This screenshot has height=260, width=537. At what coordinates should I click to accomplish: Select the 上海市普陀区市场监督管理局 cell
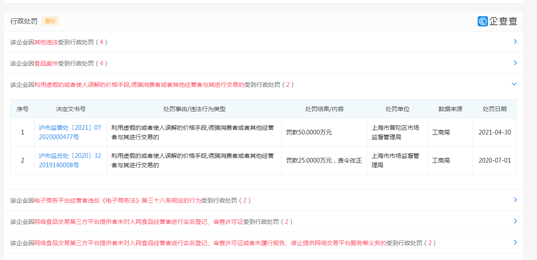pyautogui.click(x=395, y=132)
